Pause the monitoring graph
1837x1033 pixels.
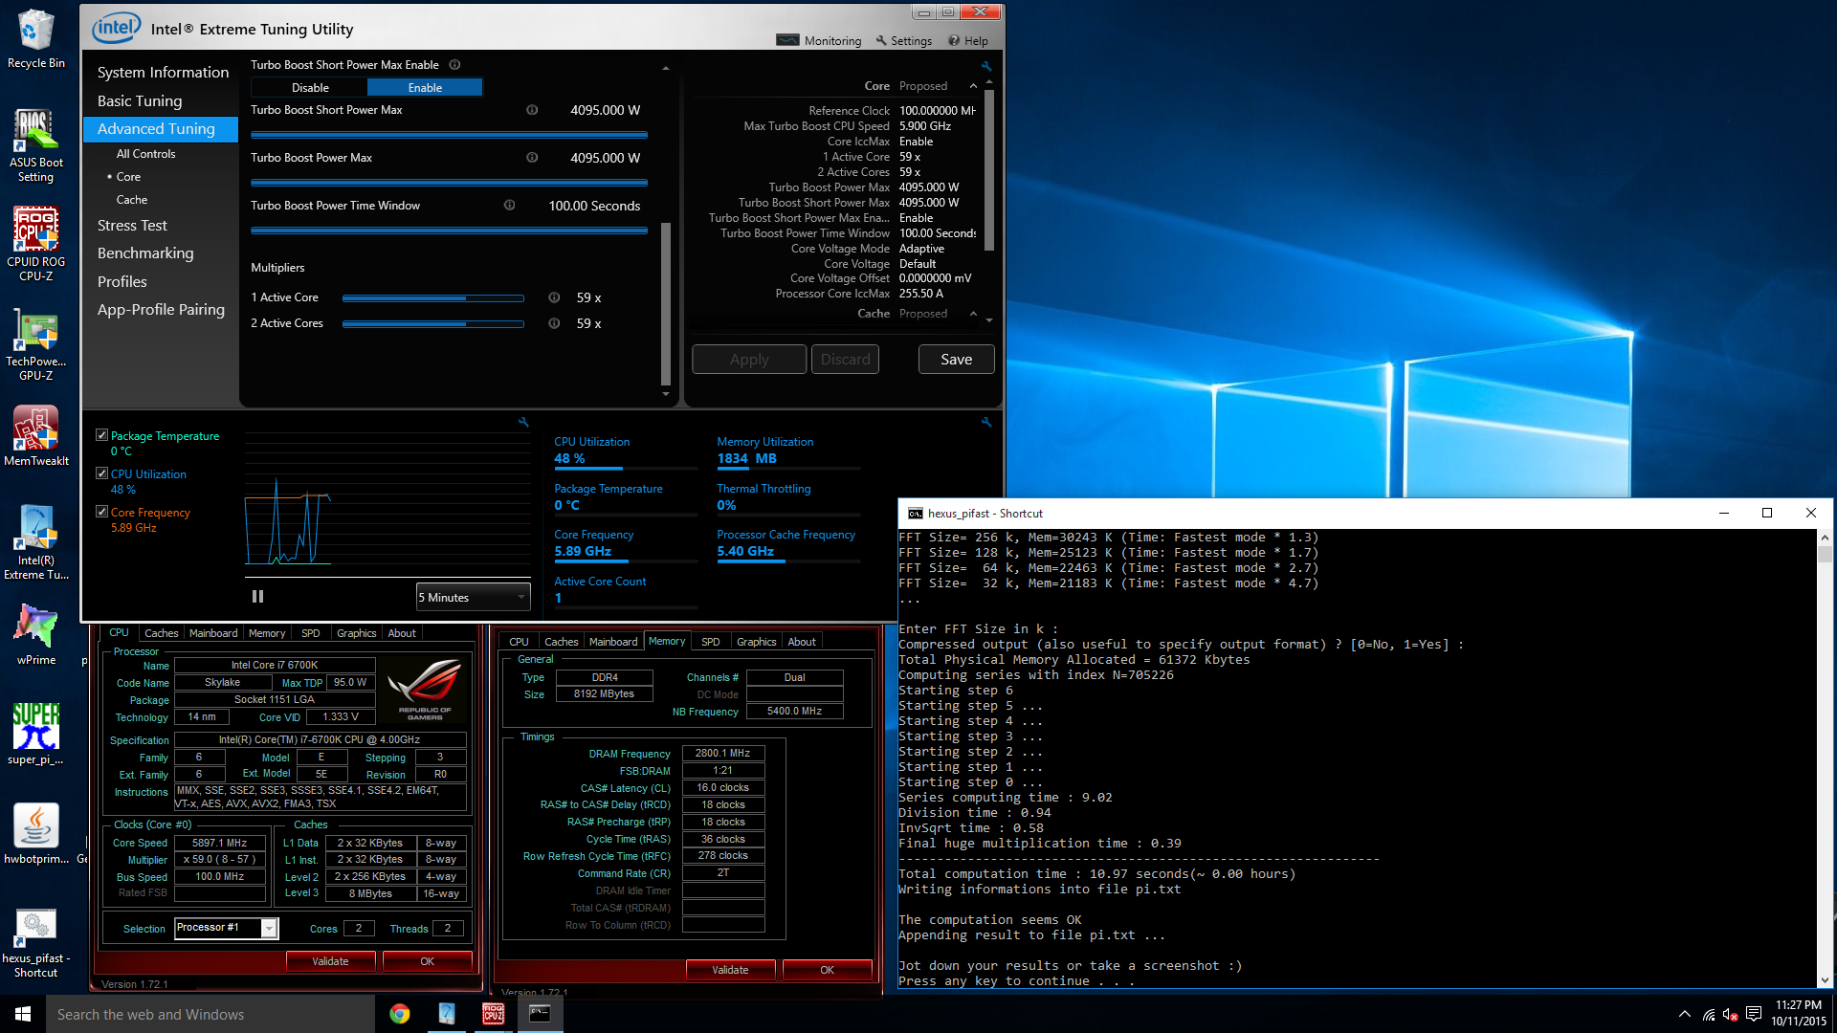tap(257, 597)
